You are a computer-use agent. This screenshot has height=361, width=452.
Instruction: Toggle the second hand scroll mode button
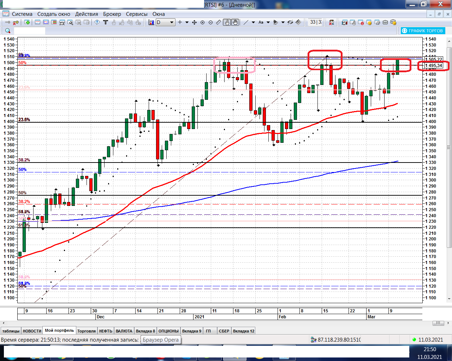click(235, 22)
